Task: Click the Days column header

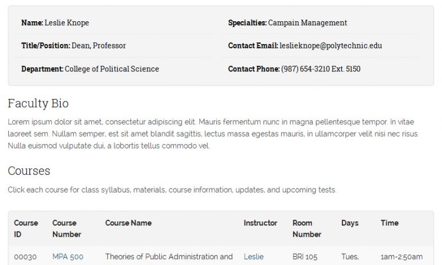Action: (349, 223)
